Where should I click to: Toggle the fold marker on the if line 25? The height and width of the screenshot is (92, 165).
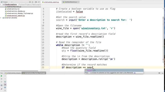click(49, 67)
